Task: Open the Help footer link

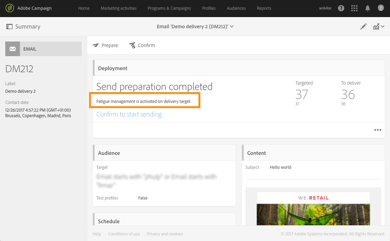Action: point(97,234)
